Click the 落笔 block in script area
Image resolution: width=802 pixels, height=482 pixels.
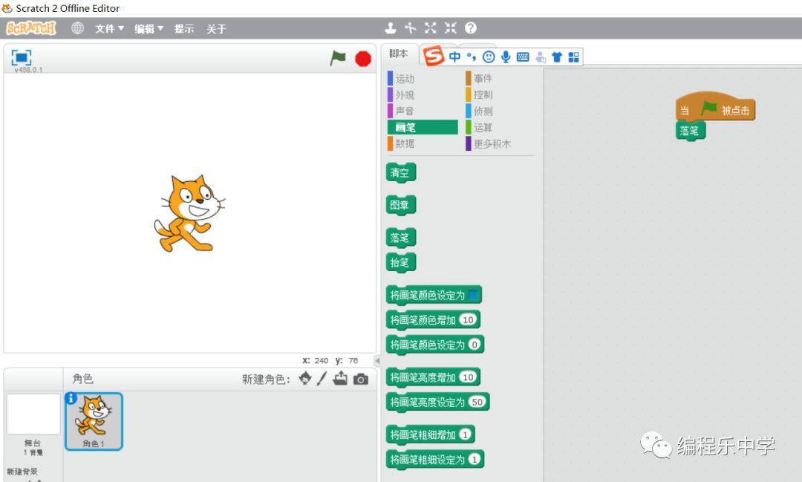[x=690, y=131]
